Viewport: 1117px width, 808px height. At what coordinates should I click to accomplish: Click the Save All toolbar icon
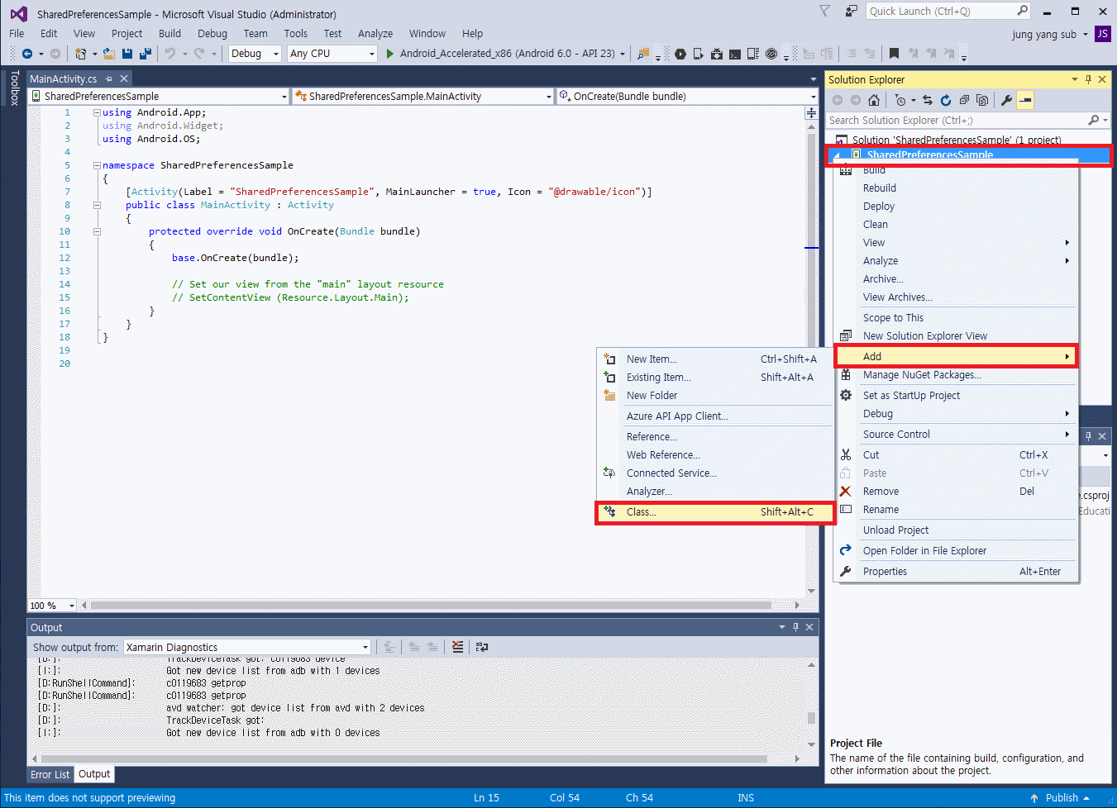tap(146, 54)
